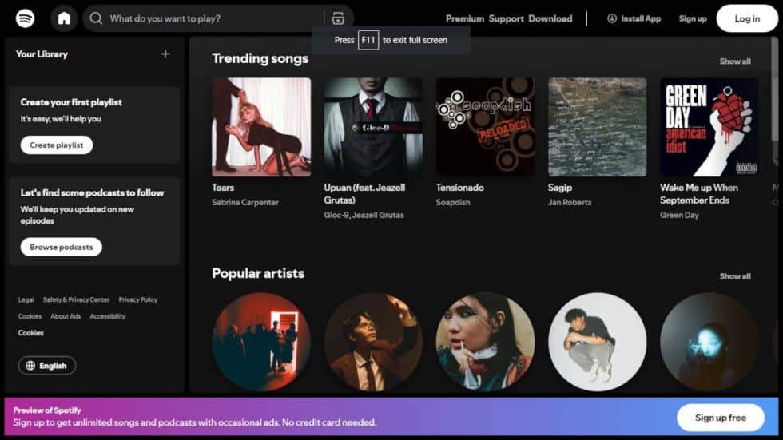
Task: Click globe icon on English button
Action: coord(30,366)
